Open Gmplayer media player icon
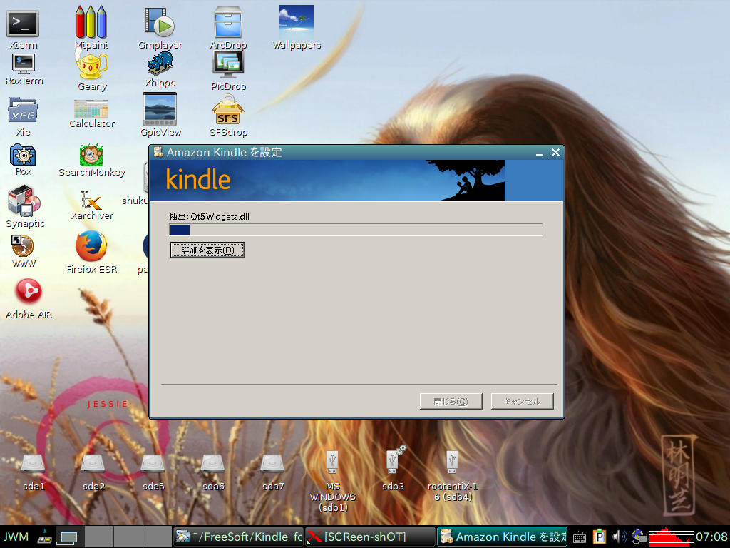Image resolution: width=730 pixels, height=548 pixels. [x=160, y=21]
